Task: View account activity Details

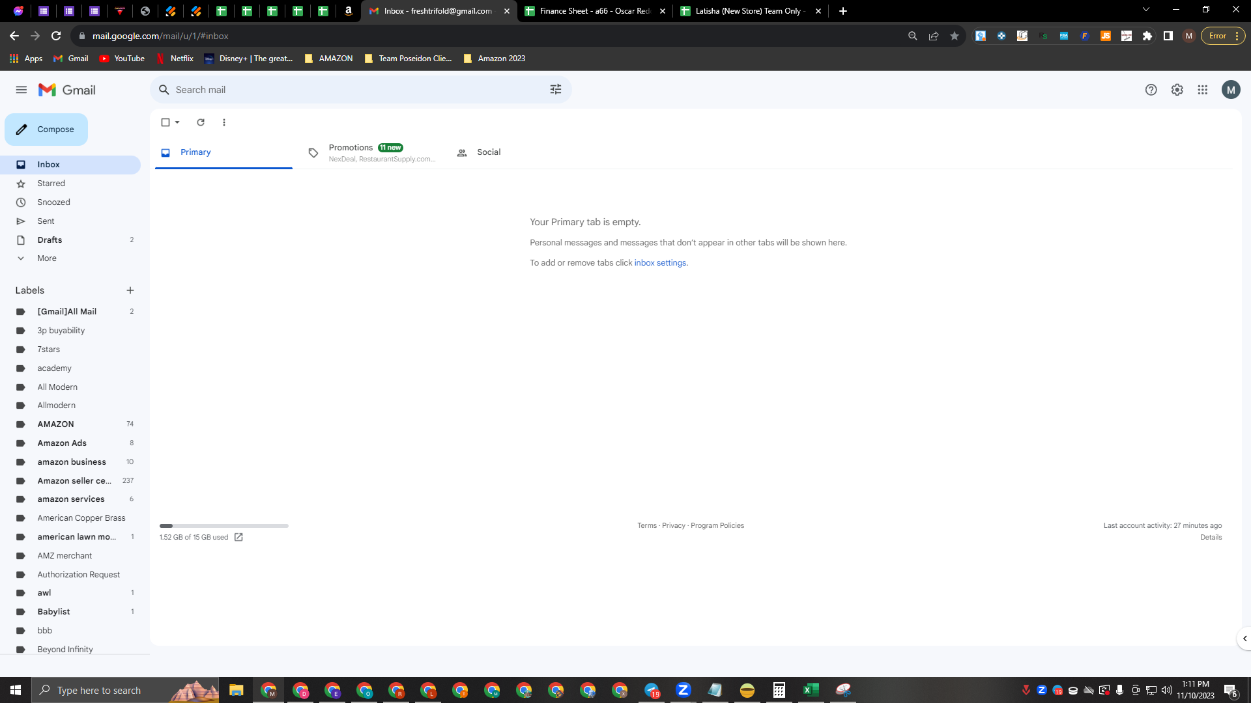Action: [x=1211, y=537]
